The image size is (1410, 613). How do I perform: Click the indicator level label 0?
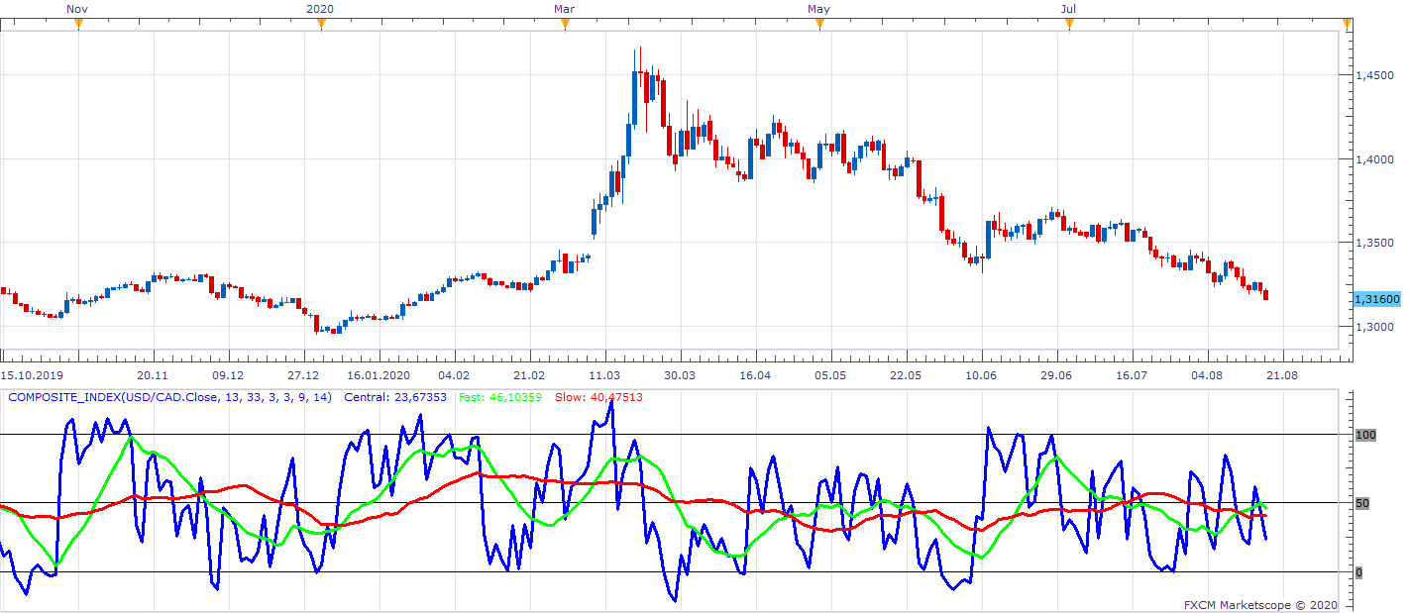tap(1358, 572)
